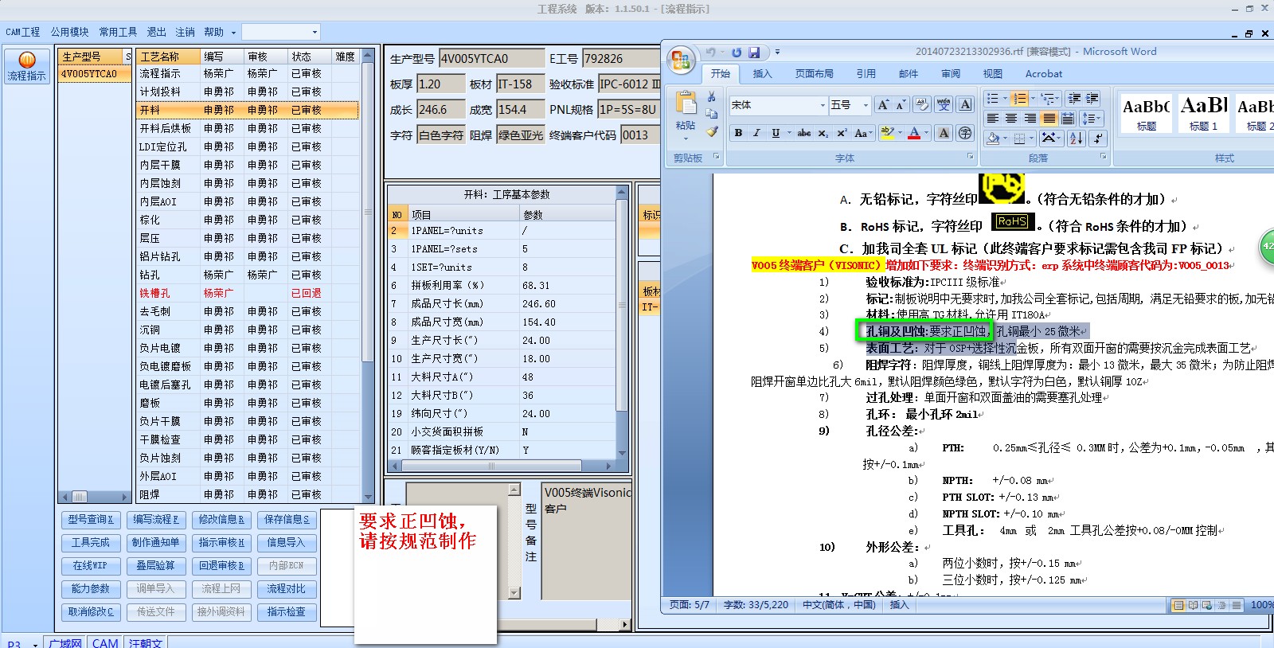Switch to Draft view in Word status bar

(x=1236, y=605)
